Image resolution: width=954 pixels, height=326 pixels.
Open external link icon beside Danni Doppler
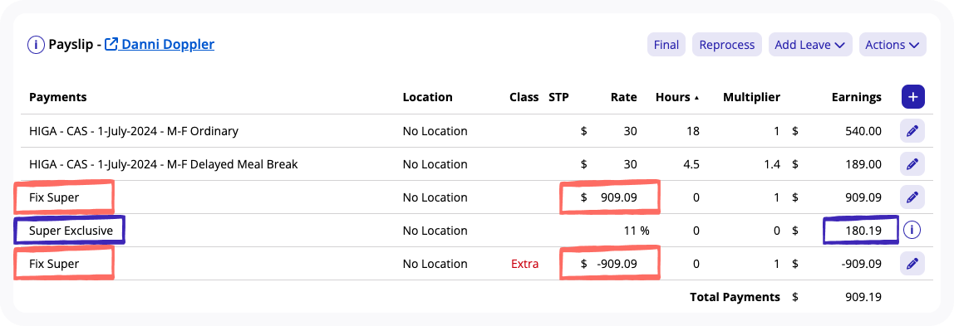[111, 44]
